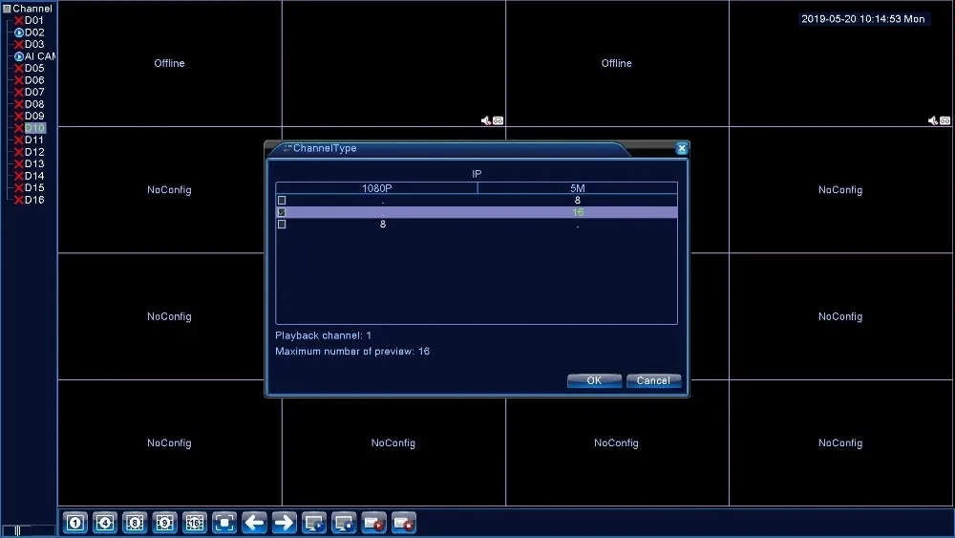This screenshot has width=955, height=538.
Task: Choose the 9-channel grid layout
Action: coord(164,523)
